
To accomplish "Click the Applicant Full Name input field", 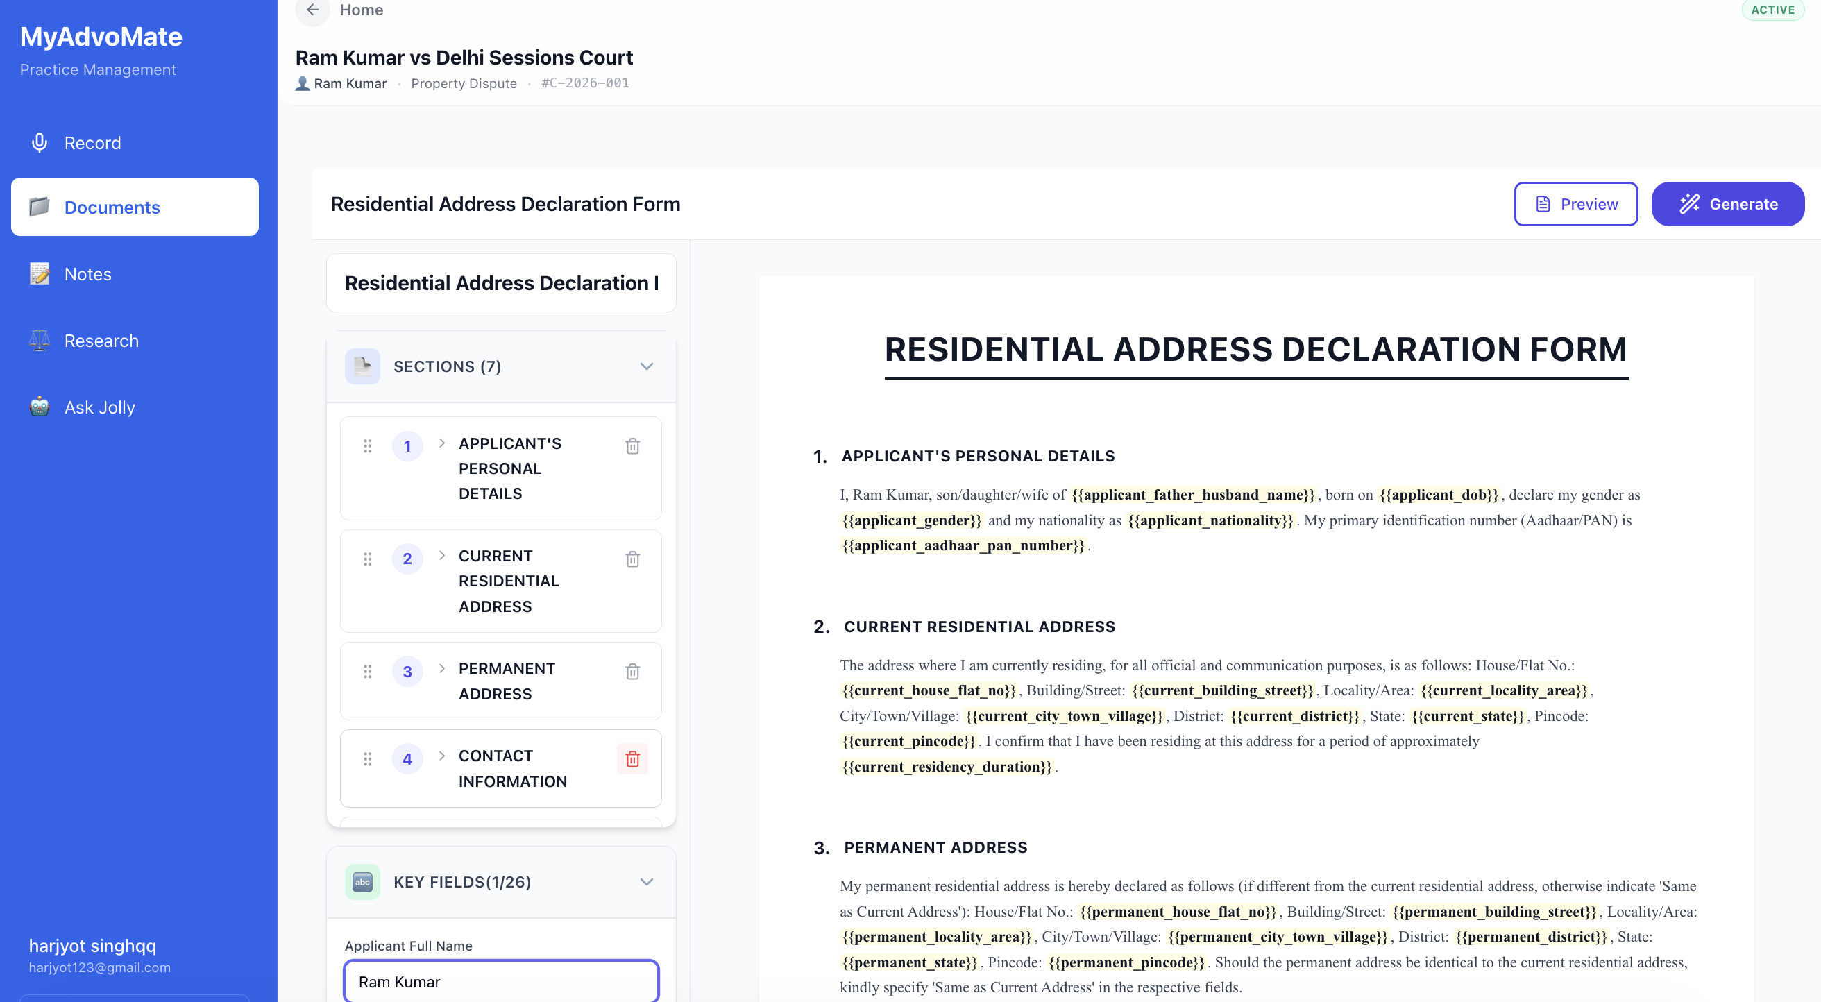I will [x=500, y=981].
